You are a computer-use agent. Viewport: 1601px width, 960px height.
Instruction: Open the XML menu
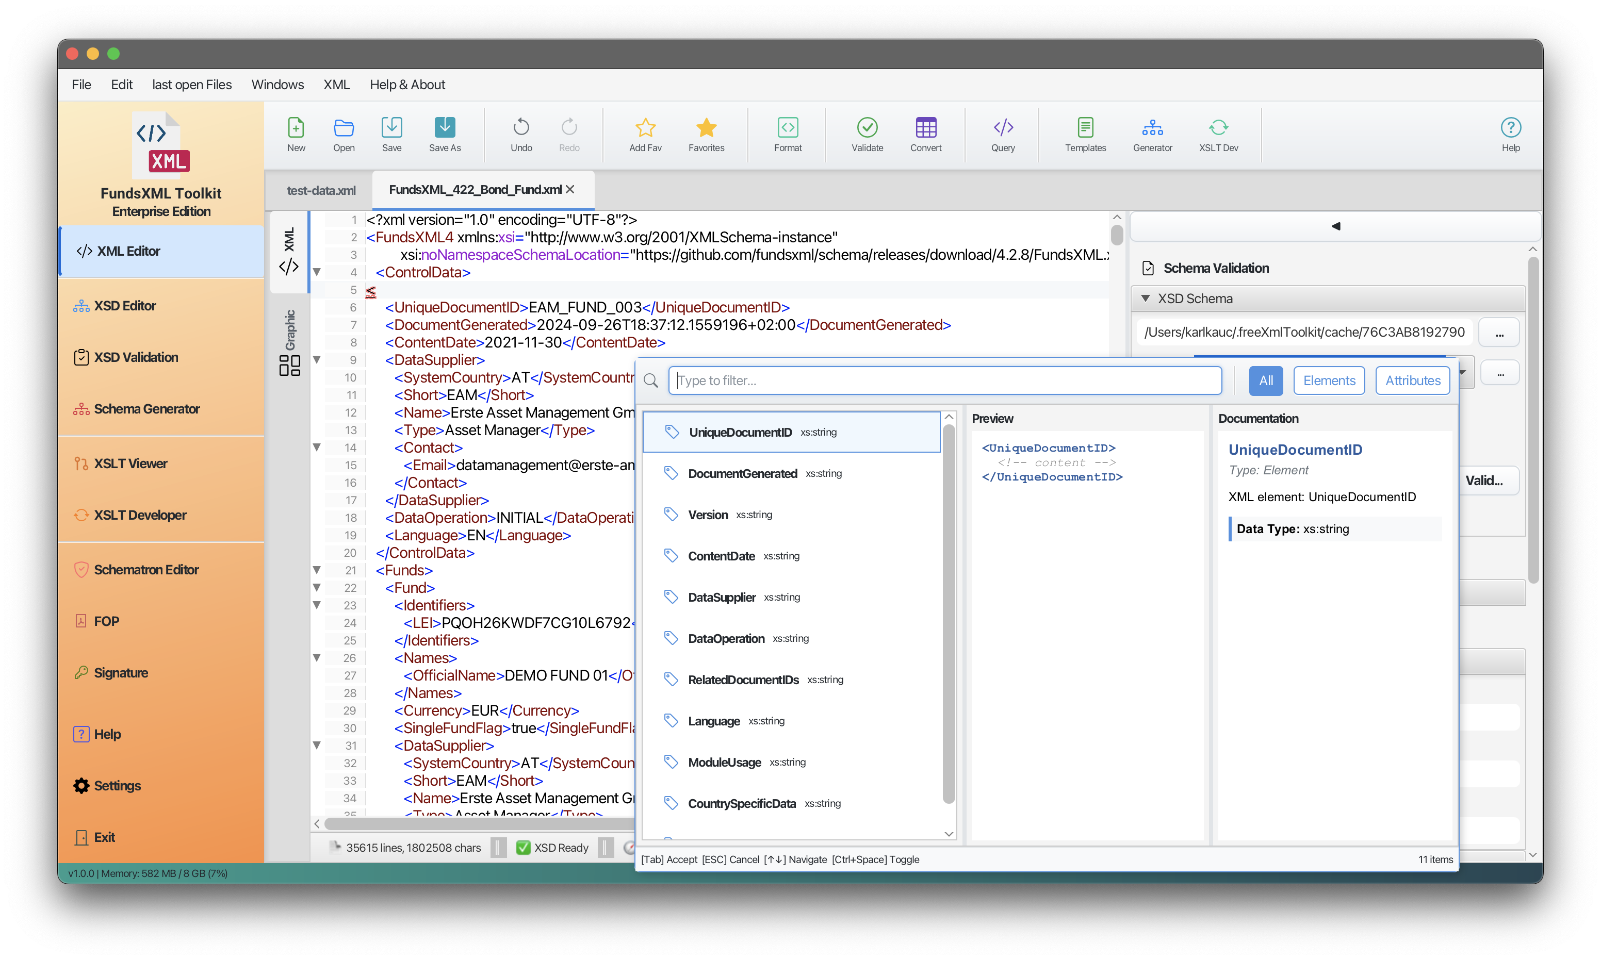click(336, 85)
